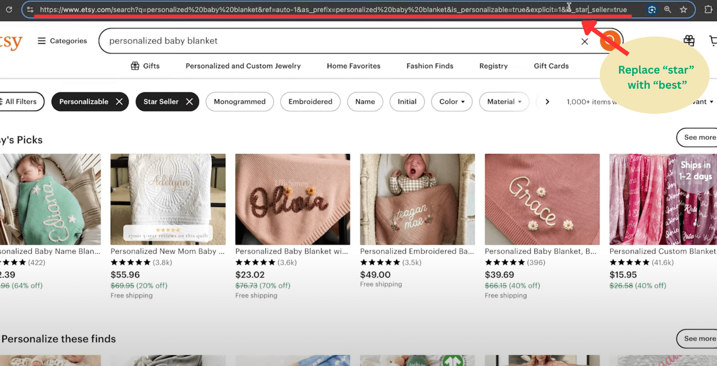Click the $66.15 (40% off) discount text
The width and height of the screenshot is (717, 366).
pyautogui.click(x=512, y=286)
